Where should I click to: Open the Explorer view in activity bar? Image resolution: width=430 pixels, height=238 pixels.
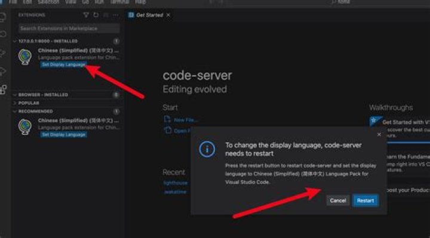(2, 17)
